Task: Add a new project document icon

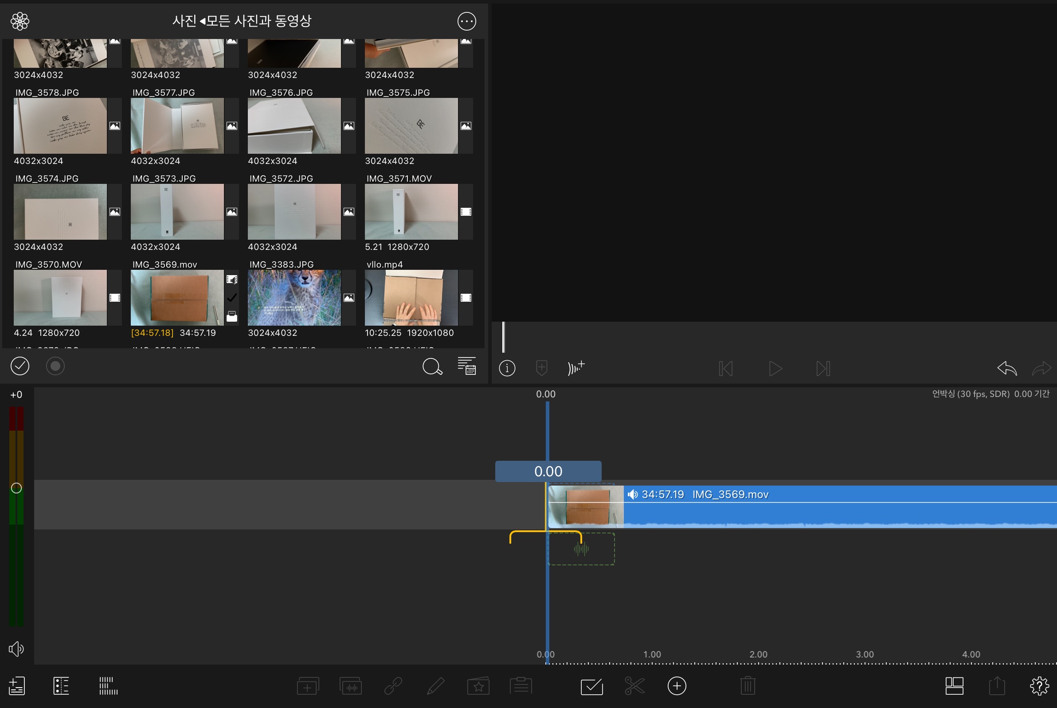Action: (x=17, y=686)
